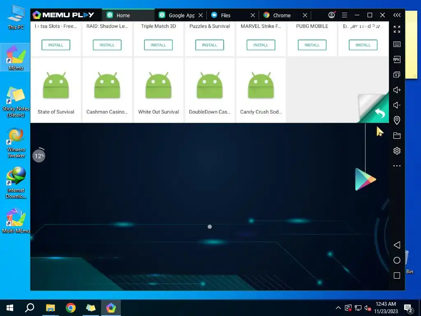Open Chrome from the taskbar
This screenshot has height=316, width=421.
pos(71,308)
